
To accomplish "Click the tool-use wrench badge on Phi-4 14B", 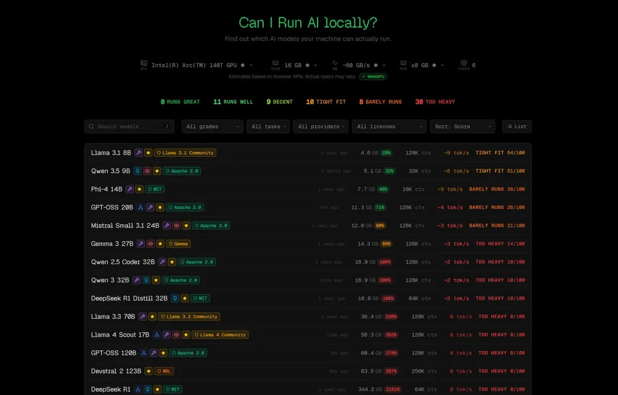I will (129, 189).
